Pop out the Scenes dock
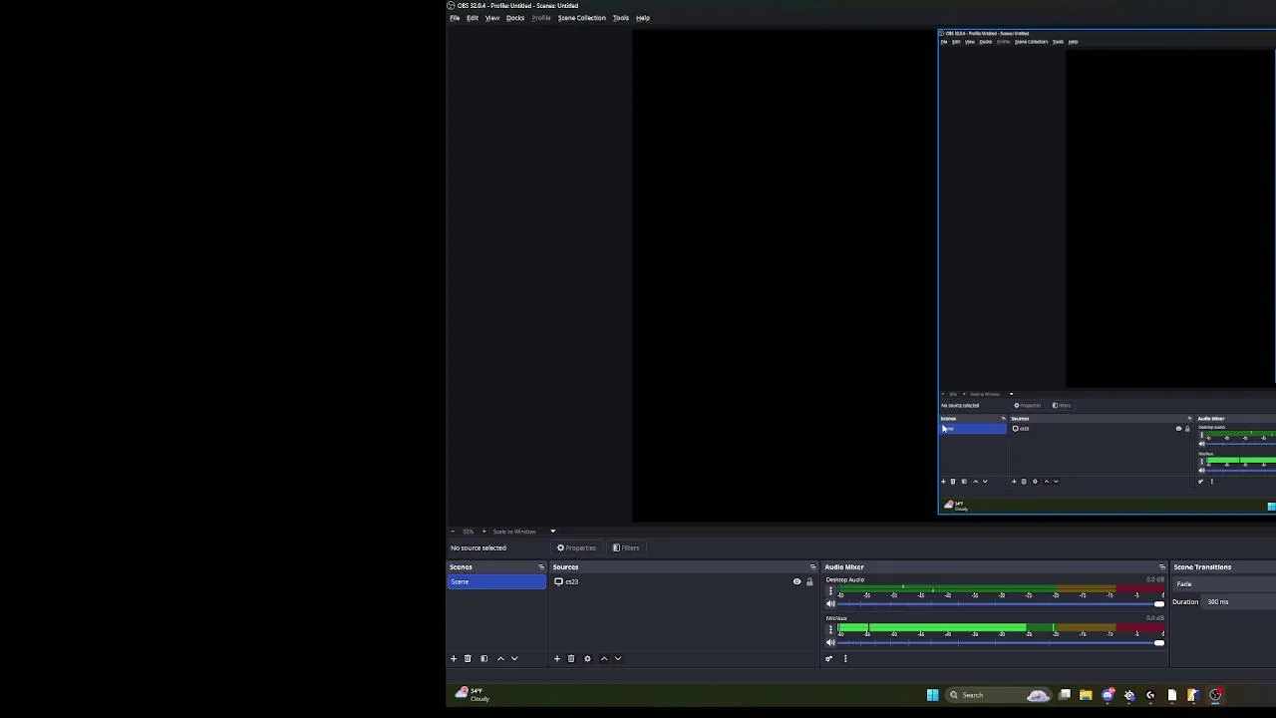Viewport: 1276px width, 718px height. (541, 567)
